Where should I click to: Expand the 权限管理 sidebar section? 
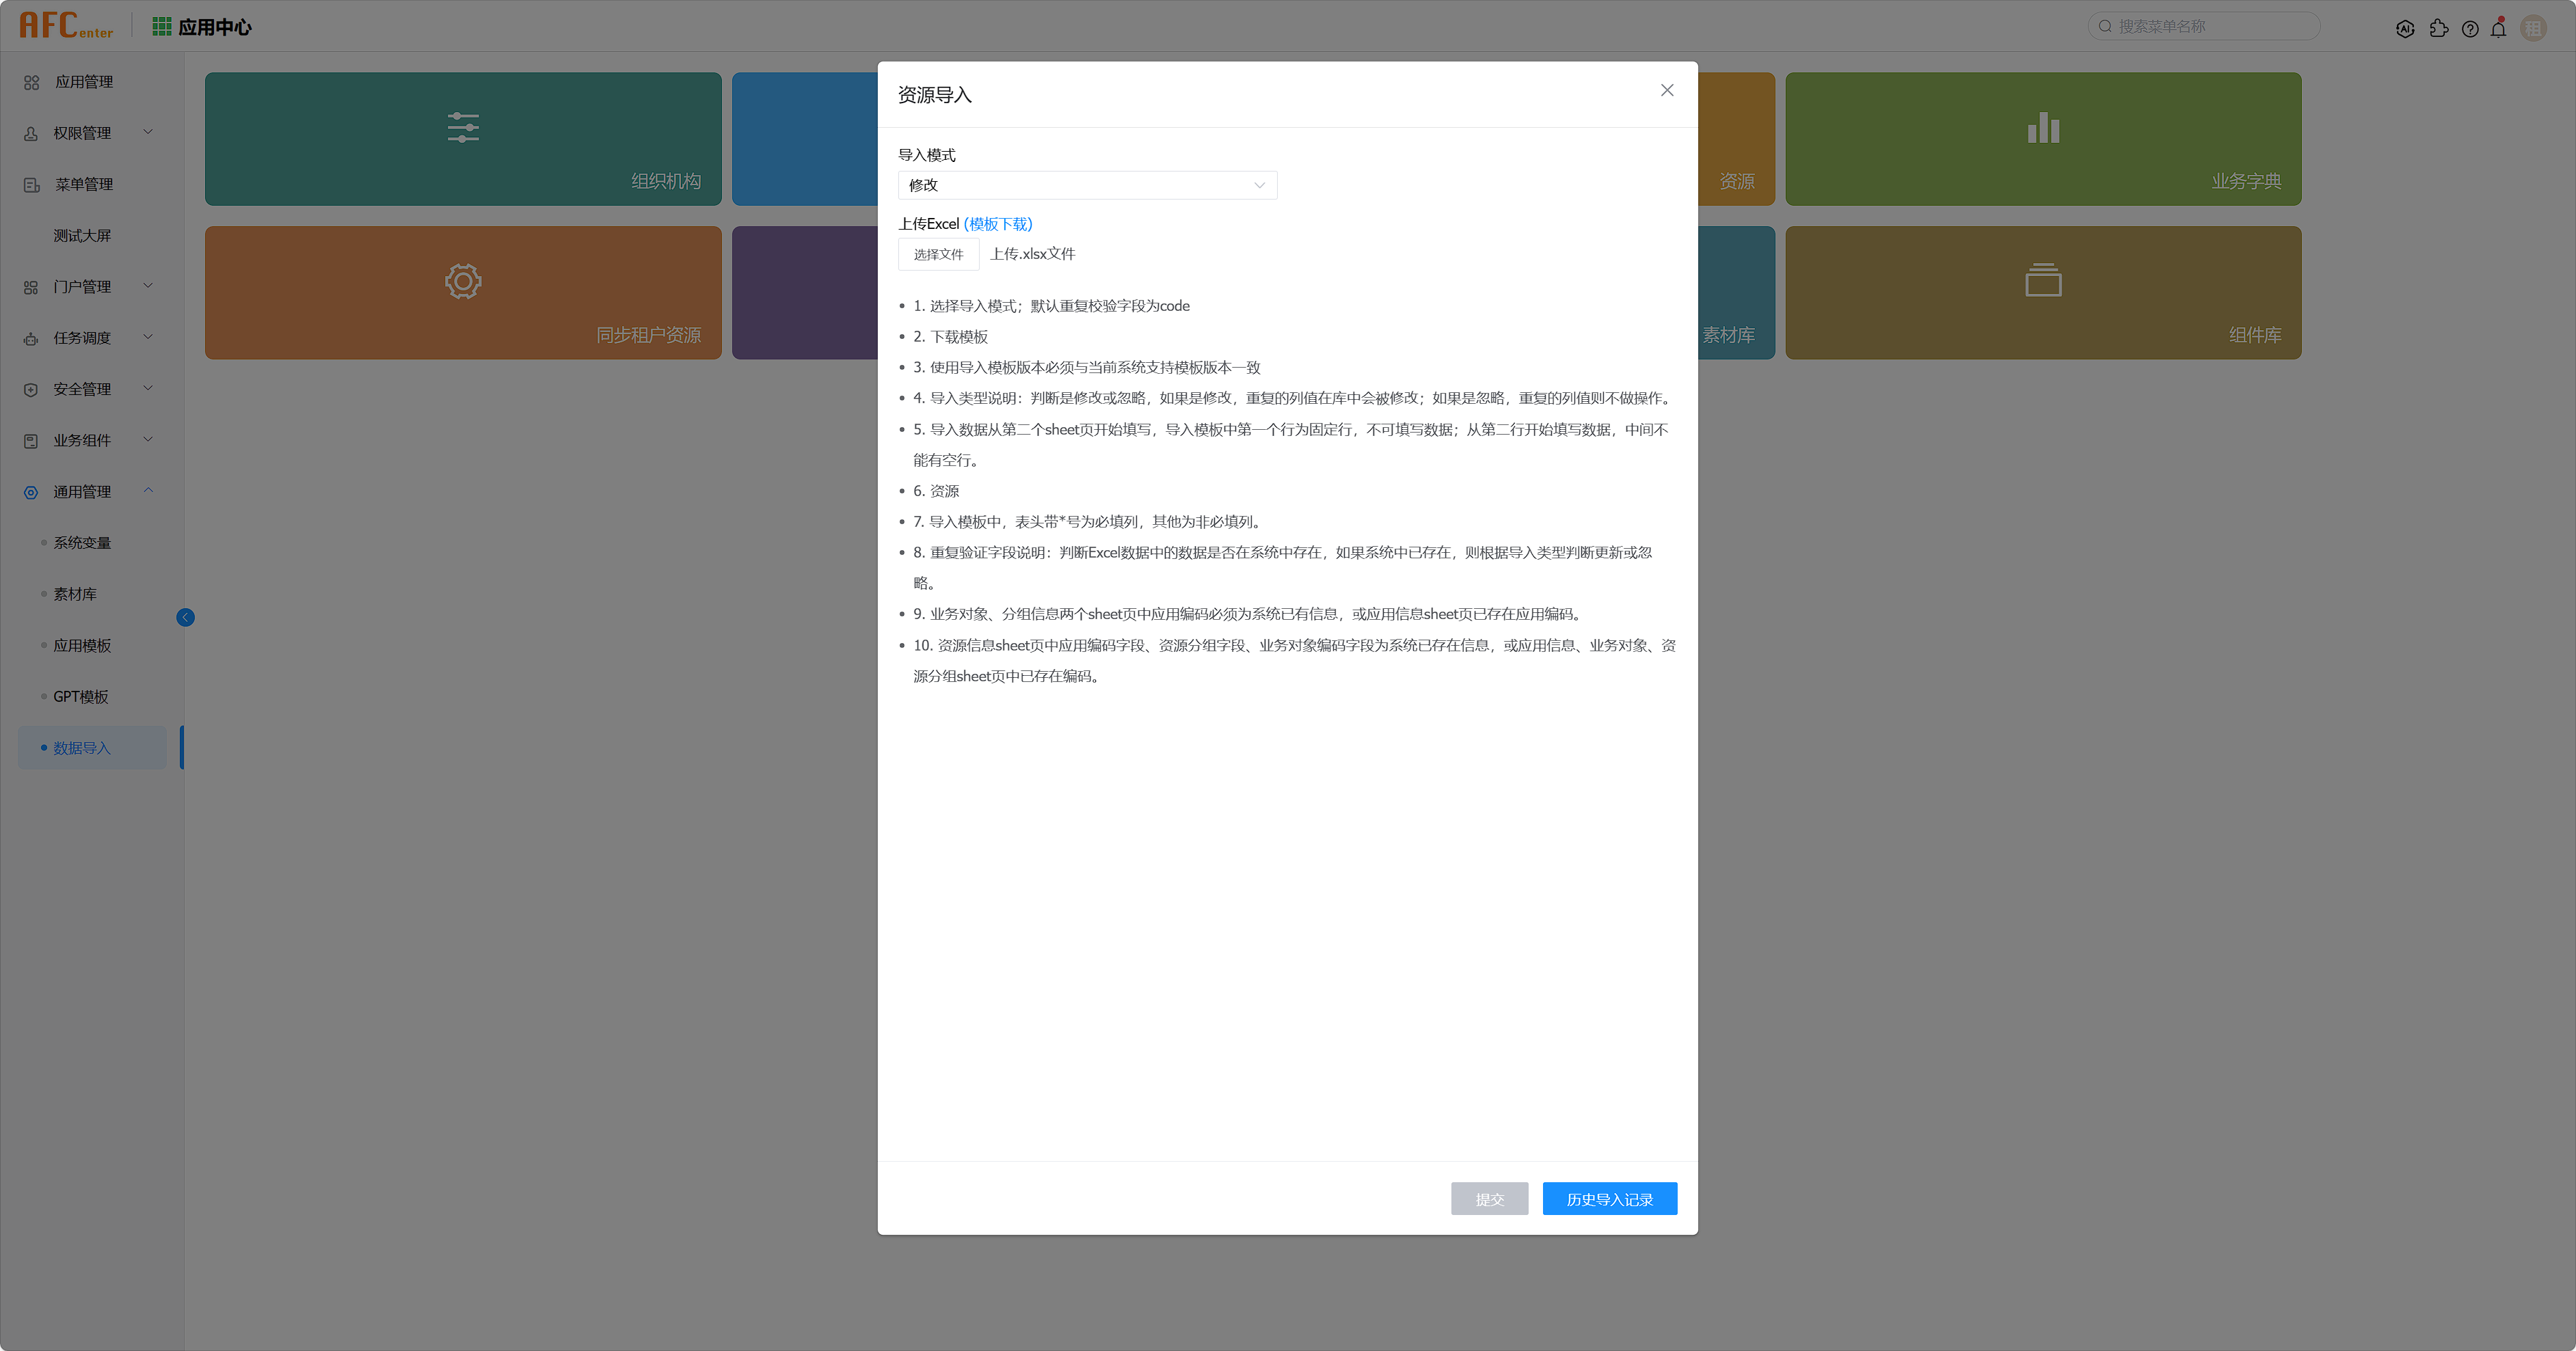[x=85, y=132]
